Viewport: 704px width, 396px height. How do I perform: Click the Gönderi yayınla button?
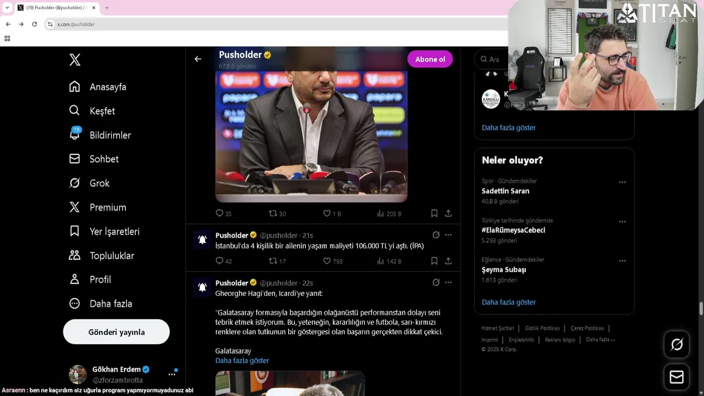[117, 332]
